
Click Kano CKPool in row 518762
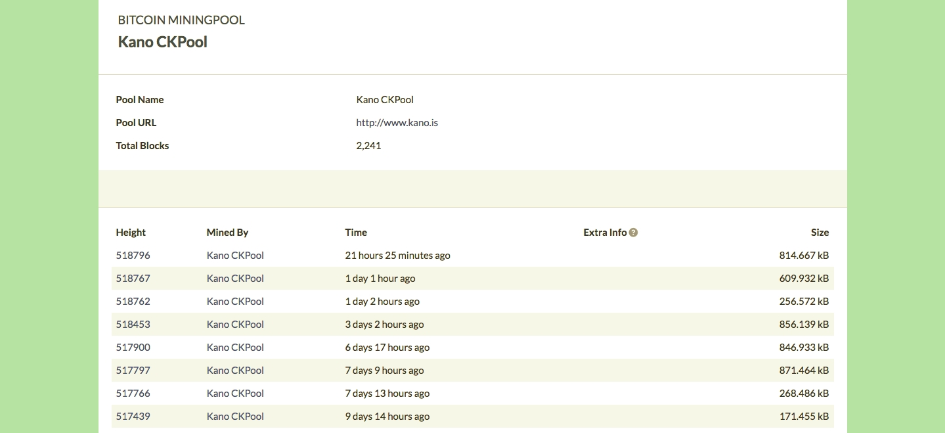click(235, 302)
